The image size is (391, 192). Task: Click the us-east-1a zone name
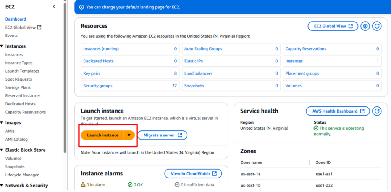click(250, 174)
